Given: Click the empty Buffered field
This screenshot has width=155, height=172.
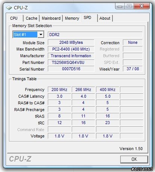Looking at the screenshot, I should click(133, 56).
